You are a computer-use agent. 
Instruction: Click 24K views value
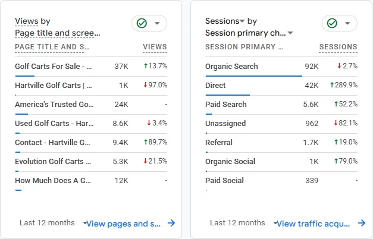[x=121, y=105]
